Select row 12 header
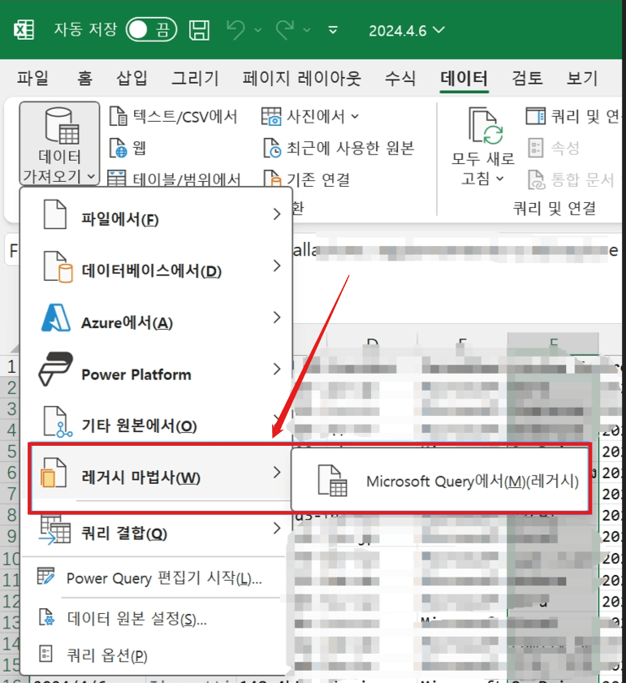 11,602
